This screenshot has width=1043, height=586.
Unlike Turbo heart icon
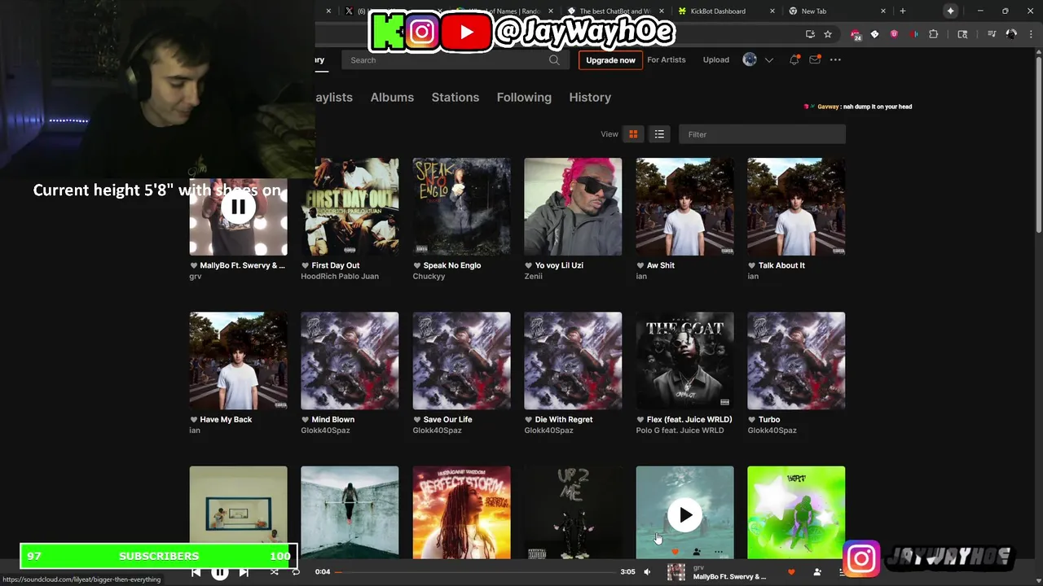tap(751, 419)
